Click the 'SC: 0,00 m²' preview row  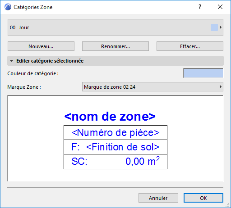(x=115, y=162)
